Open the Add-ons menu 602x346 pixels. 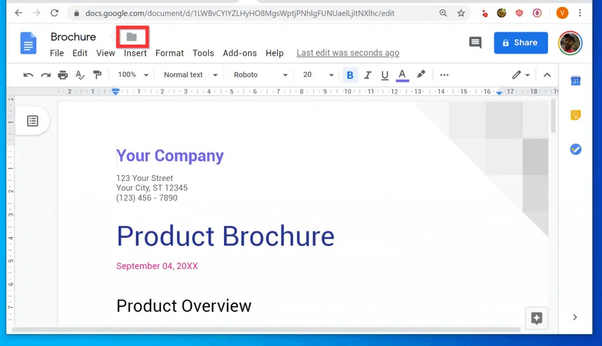pyautogui.click(x=240, y=53)
